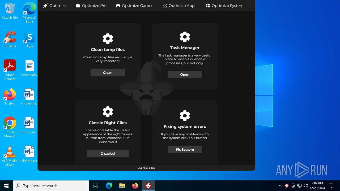Open File Explorer from taskbar
The height and width of the screenshot is (191, 340).
pos(122,186)
